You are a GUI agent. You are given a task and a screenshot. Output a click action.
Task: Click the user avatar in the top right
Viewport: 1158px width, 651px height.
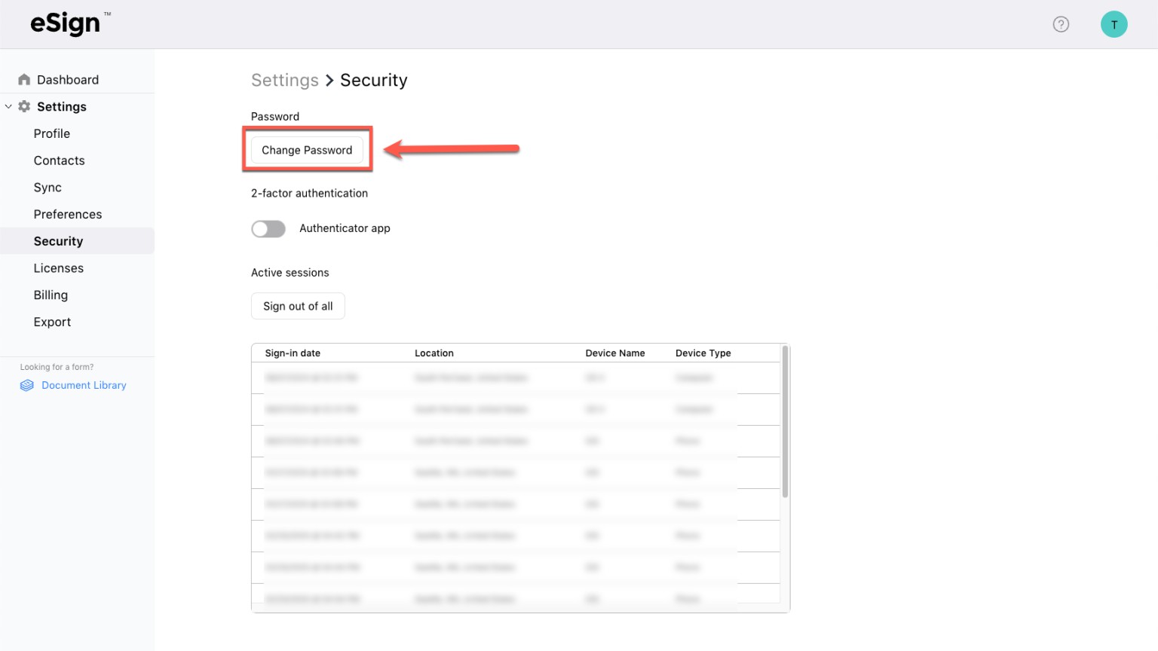(x=1114, y=24)
